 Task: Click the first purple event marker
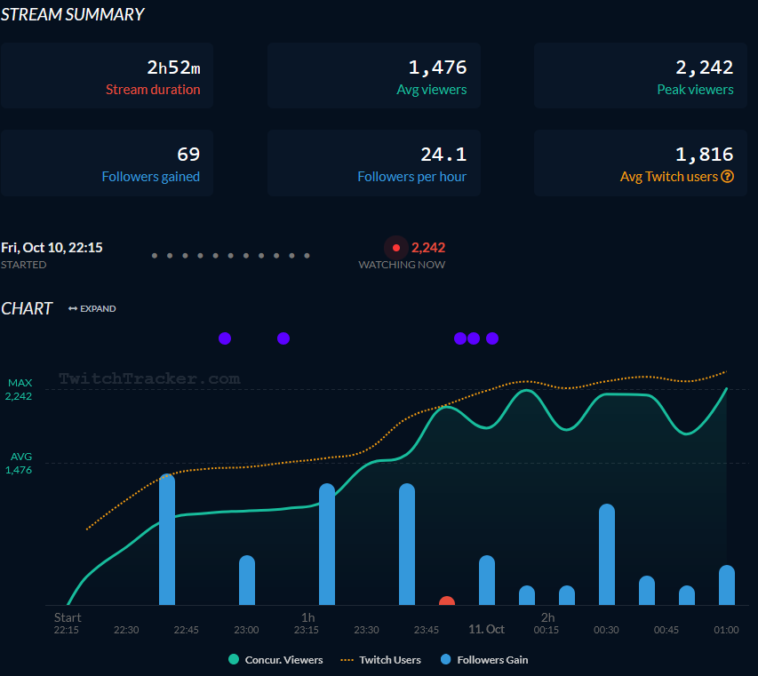tap(225, 338)
